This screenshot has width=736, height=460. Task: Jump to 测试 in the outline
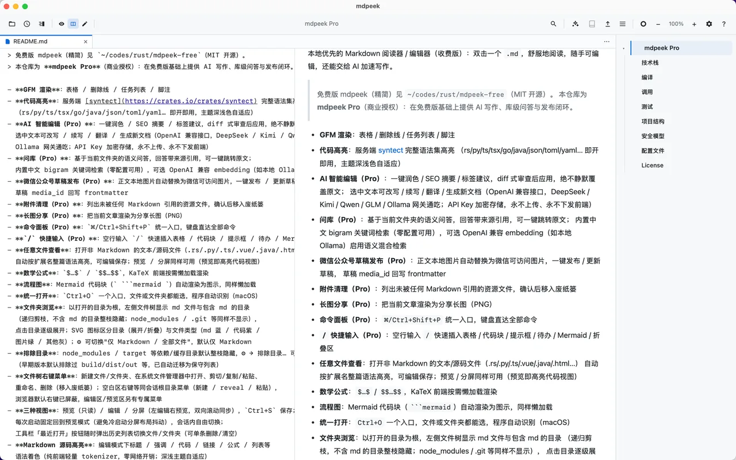click(647, 106)
